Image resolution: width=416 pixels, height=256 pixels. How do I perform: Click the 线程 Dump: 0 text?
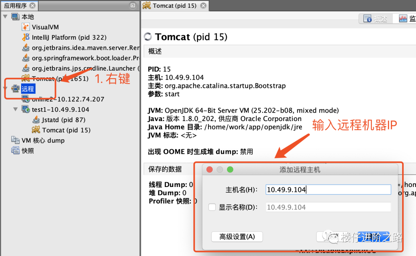171,184
